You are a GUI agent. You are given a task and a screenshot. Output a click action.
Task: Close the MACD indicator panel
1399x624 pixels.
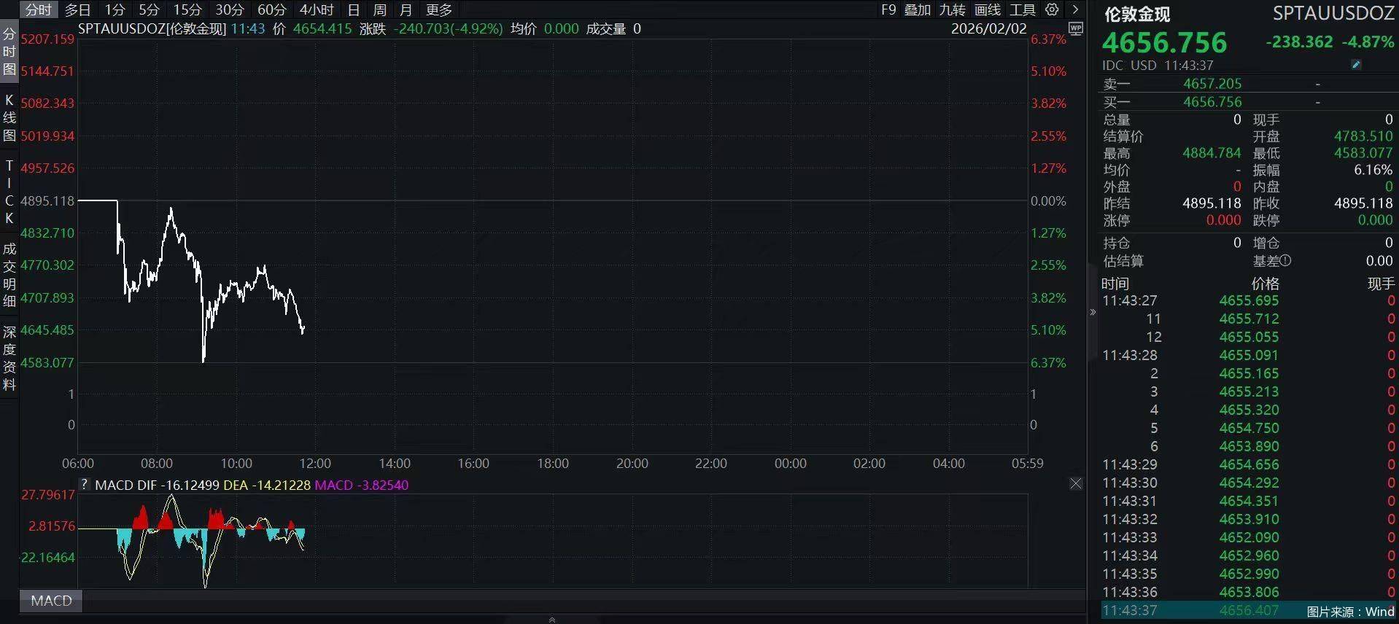coord(1076,483)
